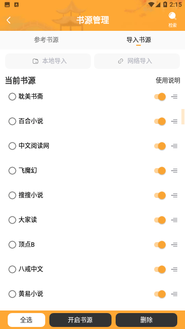185x329 pixels.
Task: Turn off the 八戒中文 switch
Action: [x=160, y=269]
